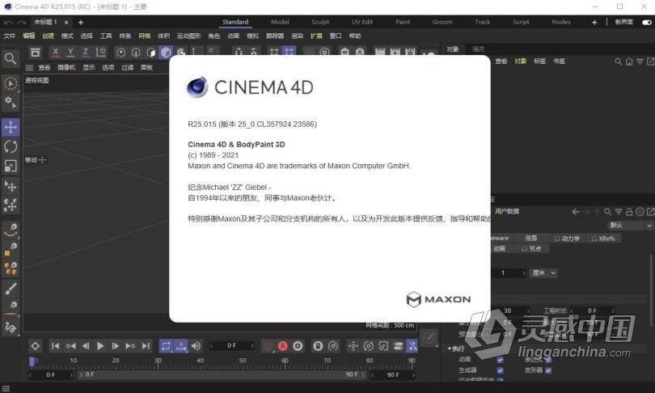655x393 pixels.
Task: Switch to the Model layout tab
Action: pyautogui.click(x=280, y=22)
